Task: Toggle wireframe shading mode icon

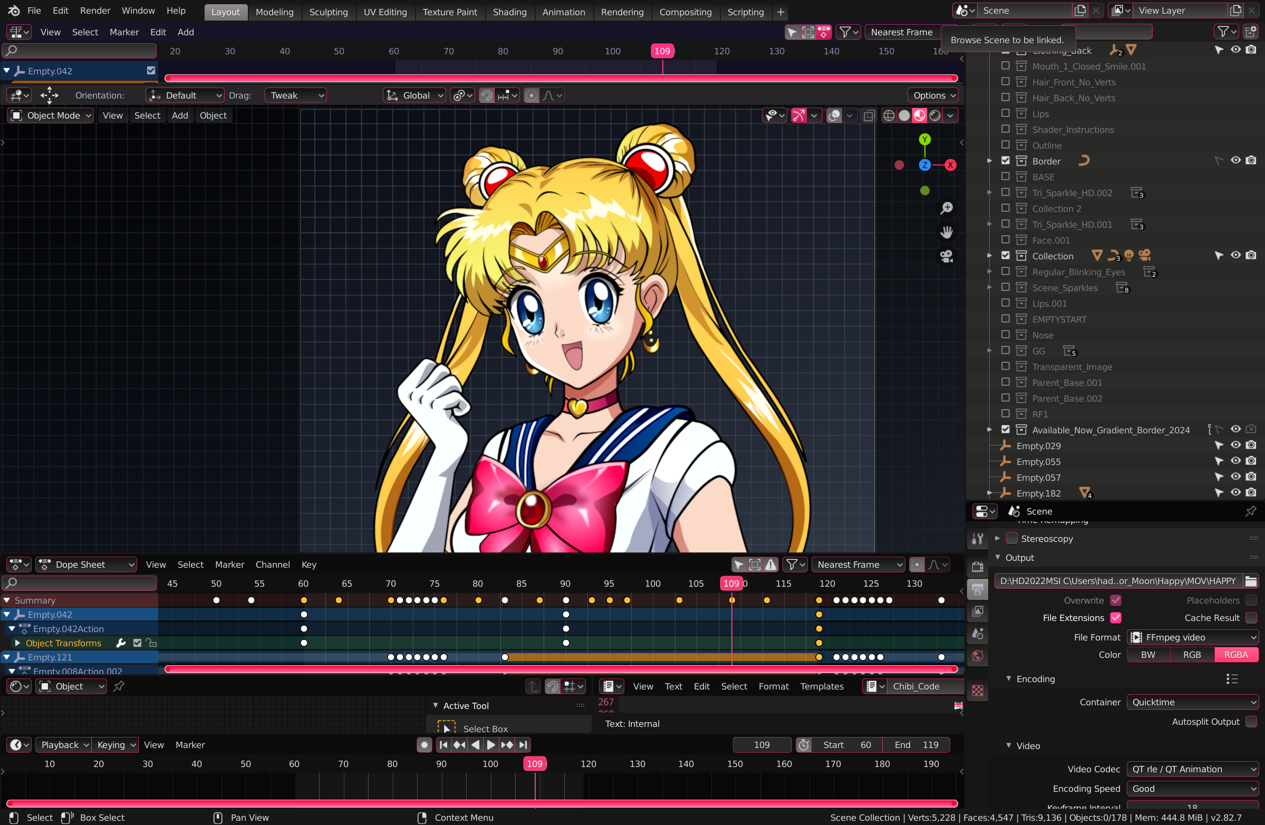Action: pyautogui.click(x=888, y=115)
